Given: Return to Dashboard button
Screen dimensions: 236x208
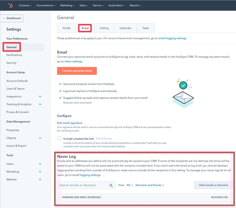Looking at the screenshot, I should pos(12,18).
